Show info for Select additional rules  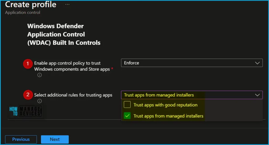tap(40, 101)
